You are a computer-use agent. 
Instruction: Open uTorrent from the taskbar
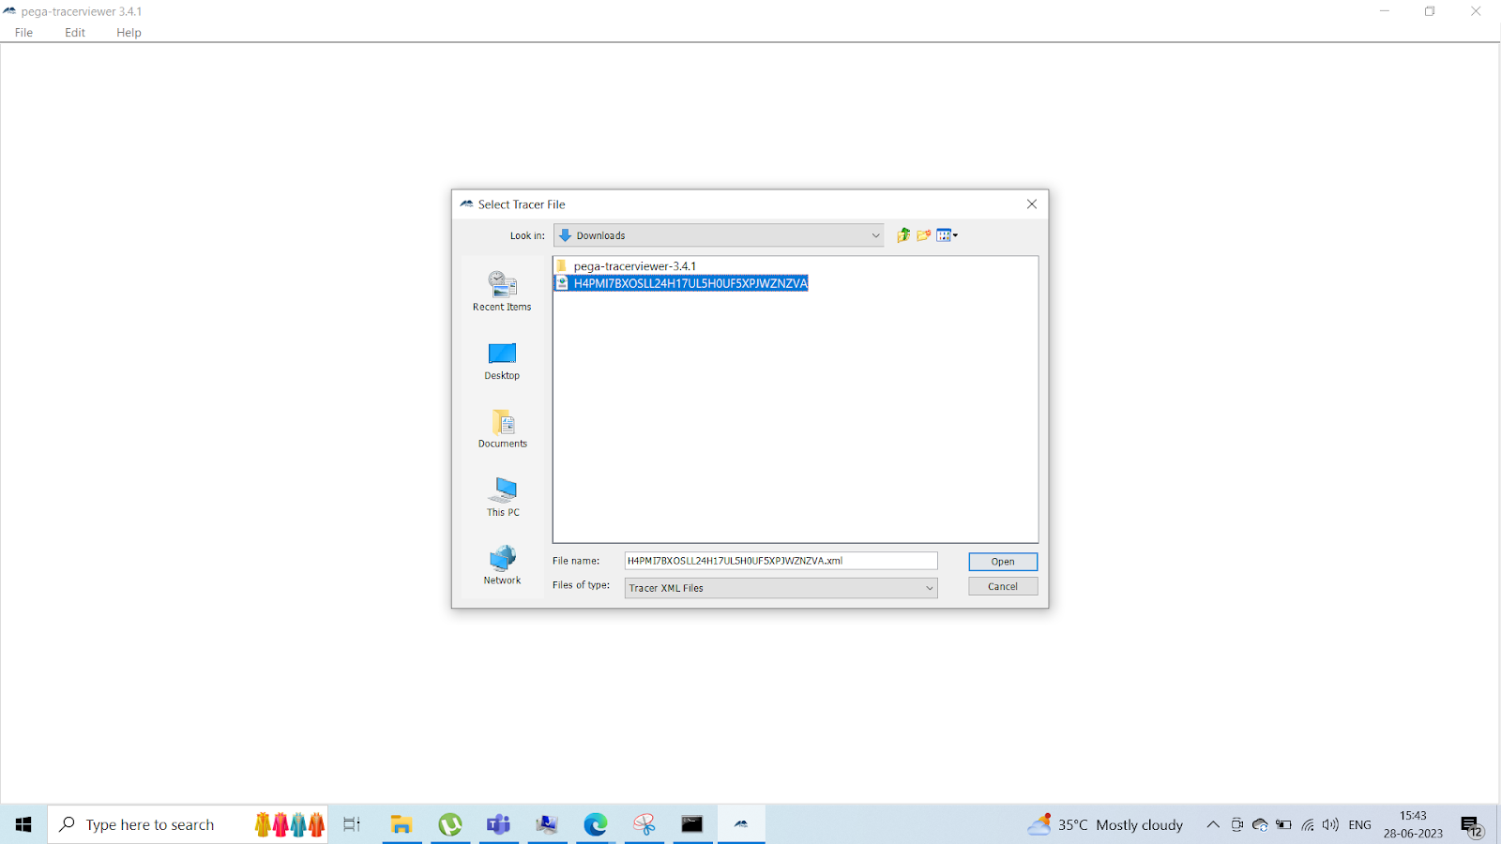[450, 824]
